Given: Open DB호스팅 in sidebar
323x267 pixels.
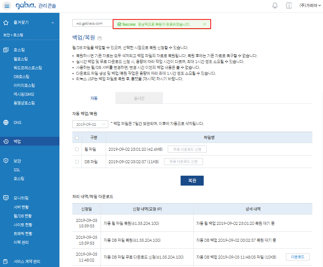Looking at the screenshot, I should 21,77.
